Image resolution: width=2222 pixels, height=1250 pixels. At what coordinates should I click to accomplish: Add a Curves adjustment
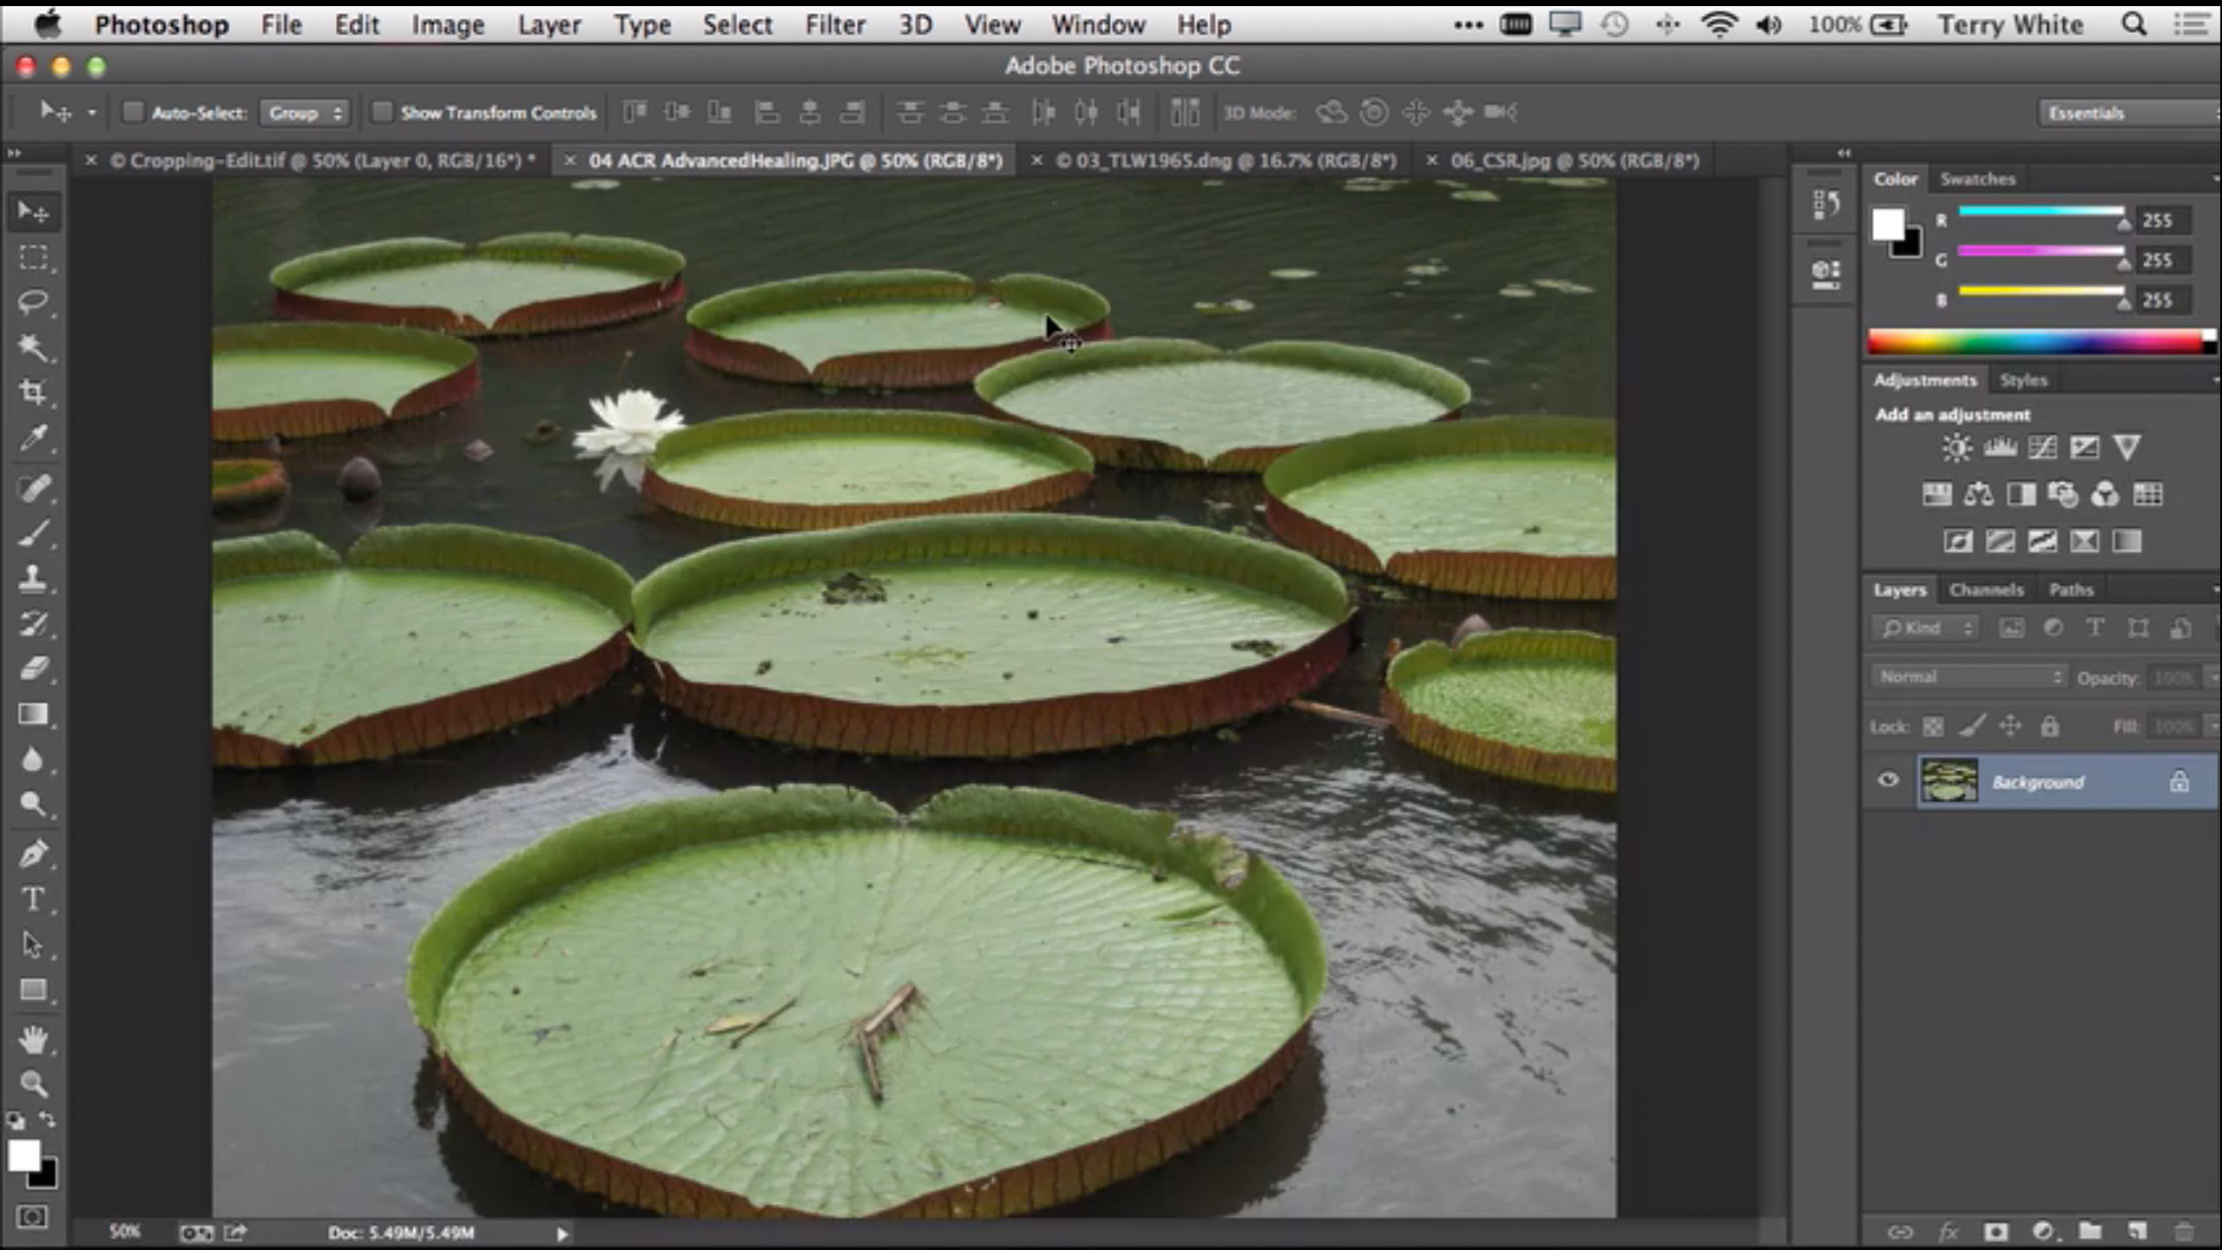pyautogui.click(x=2041, y=448)
